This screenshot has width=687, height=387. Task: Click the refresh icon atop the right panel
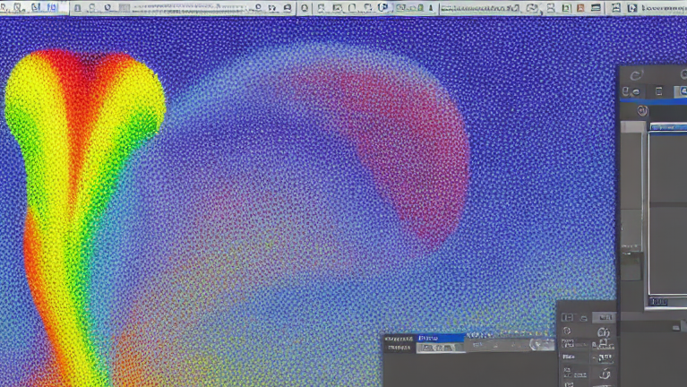tap(636, 77)
